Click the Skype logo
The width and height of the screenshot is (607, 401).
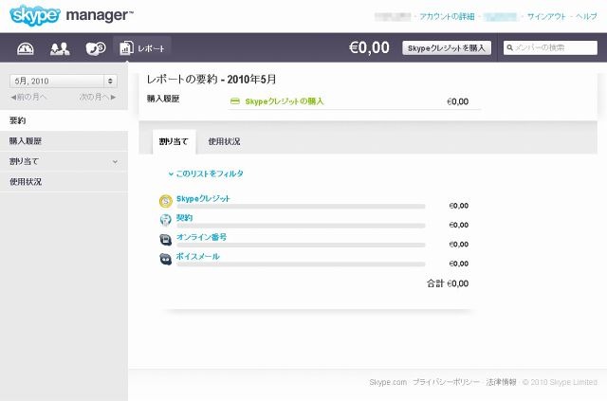35,15
